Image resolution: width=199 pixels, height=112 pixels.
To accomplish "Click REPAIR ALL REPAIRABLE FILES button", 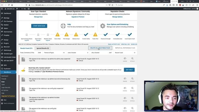I will point(125,48).
